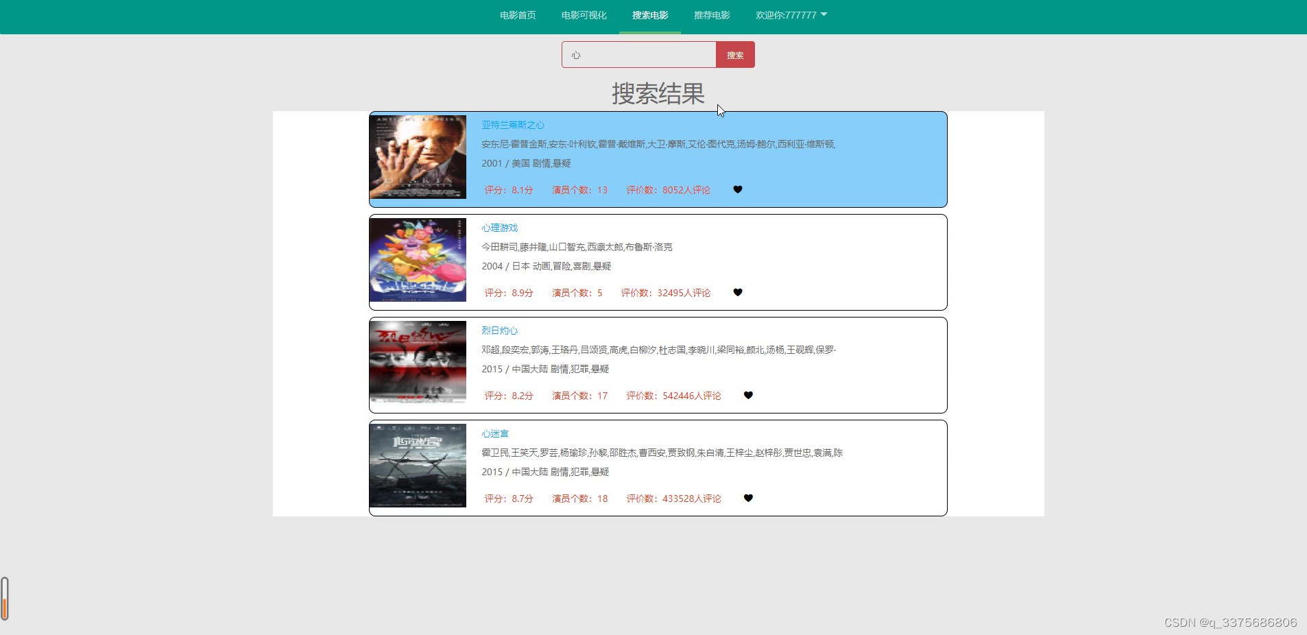
Task: Click the red 搜索 search button
Action: click(735, 55)
